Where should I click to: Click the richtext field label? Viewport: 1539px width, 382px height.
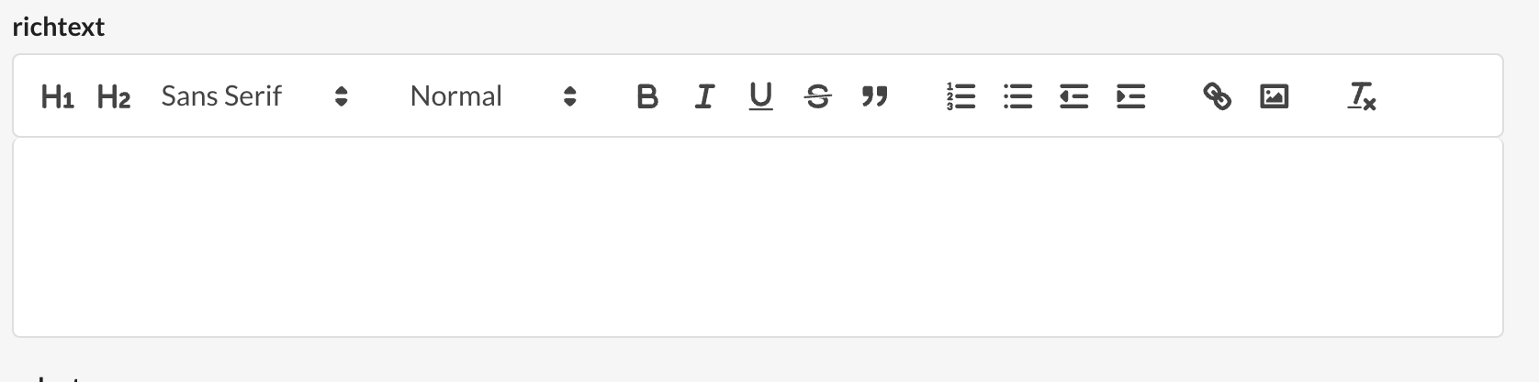point(59,27)
